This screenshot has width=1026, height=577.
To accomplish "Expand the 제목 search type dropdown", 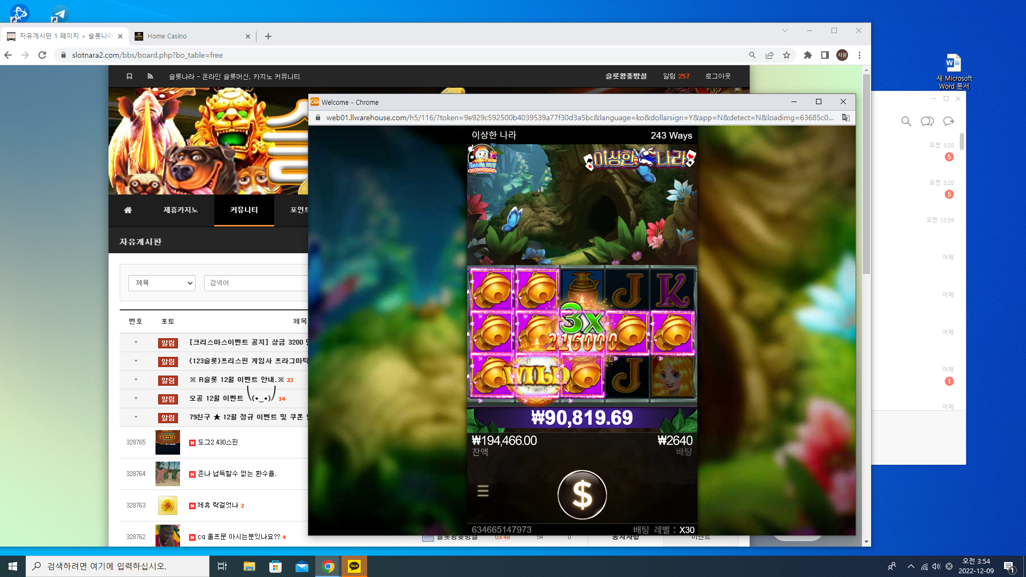I will (x=162, y=283).
